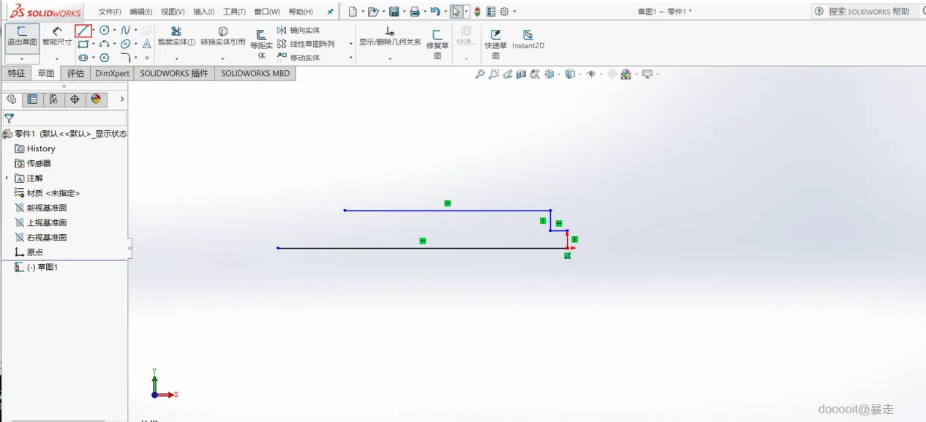Open the 编辑(E) menu

pyautogui.click(x=141, y=12)
